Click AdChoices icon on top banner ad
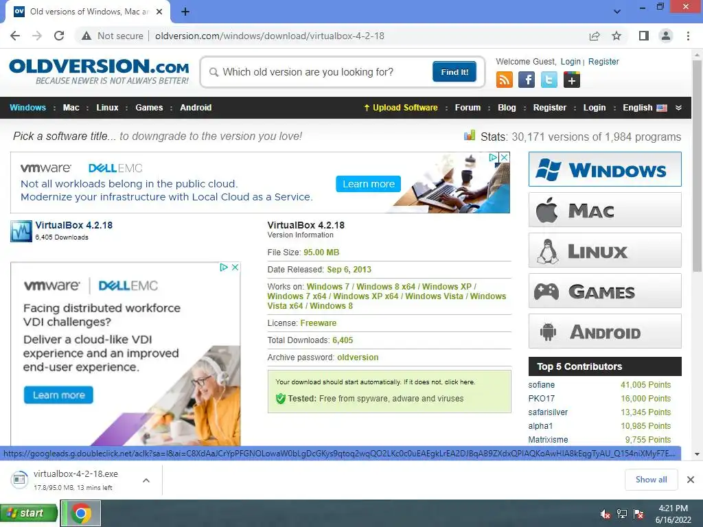This screenshot has width=703, height=527. pos(493,157)
